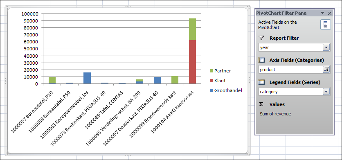
Task: Open the filtered product field dropdown
Action: [326, 70]
